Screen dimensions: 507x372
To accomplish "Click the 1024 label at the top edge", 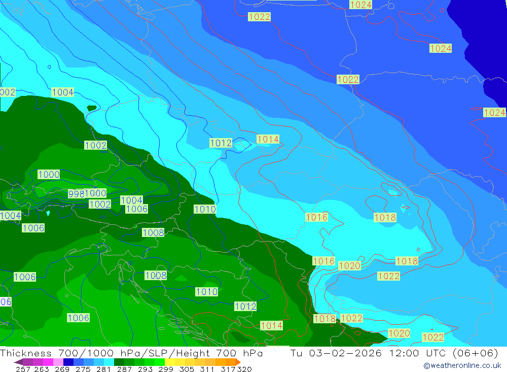I will click(x=361, y=5).
